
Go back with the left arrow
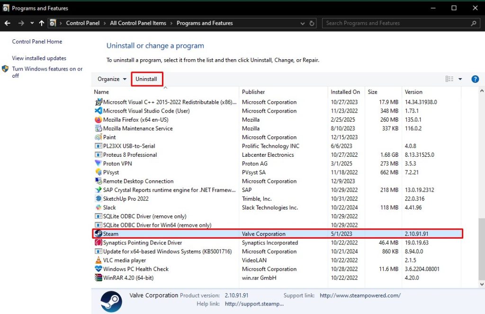tap(8, 23)
